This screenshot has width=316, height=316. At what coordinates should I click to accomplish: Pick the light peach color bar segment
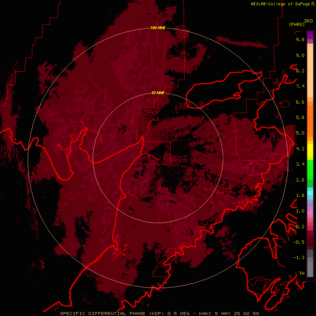pyautogui.click(x=310, y=72)
